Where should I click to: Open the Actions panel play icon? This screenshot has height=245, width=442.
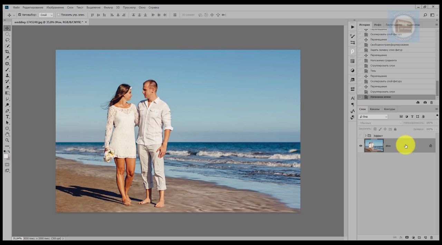[x=352, y=27]
